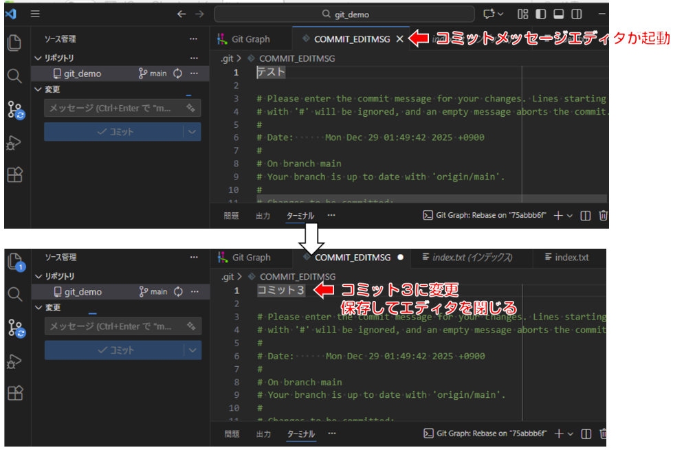The height and width of the screenshot is (450, 673).
Task: Collapse the リポジトリ section in upper sidebar
Action: [38, 58]
